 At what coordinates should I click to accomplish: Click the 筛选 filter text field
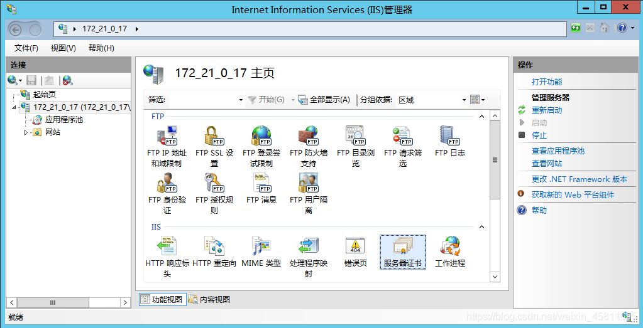pyautogui.click(x=204, y=100)
